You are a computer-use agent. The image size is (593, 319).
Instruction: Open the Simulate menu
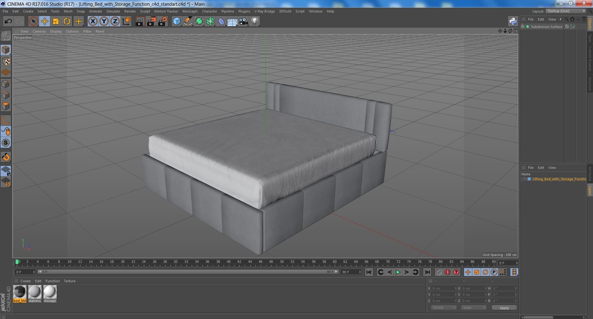[113, 11]
